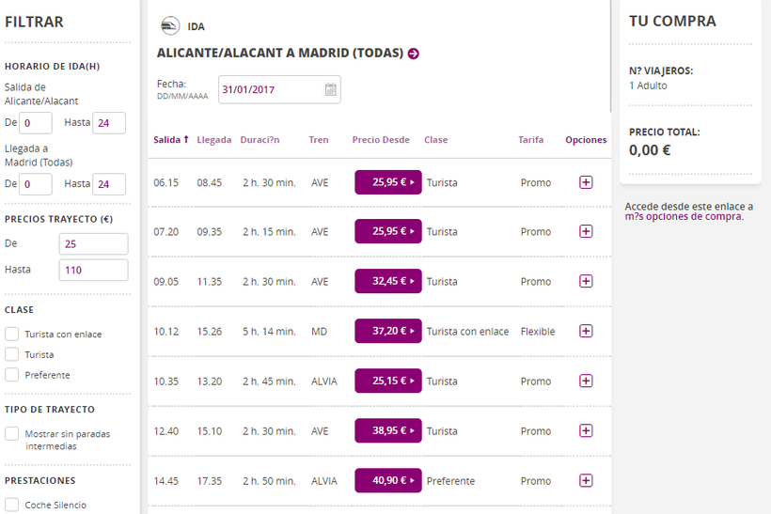Follow the 'm?s opciones de compra' link
This screenshot has width=771, height=514.
(x=683, y=217)
